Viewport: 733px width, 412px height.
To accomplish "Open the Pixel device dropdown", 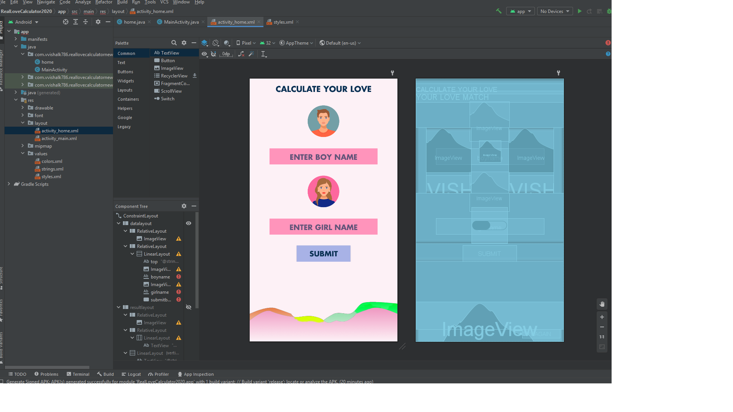I will click(246, 43).
